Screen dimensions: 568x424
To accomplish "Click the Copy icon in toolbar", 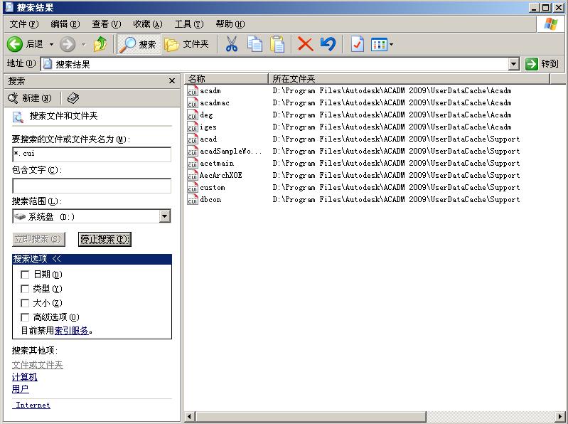I will (254, 44).
